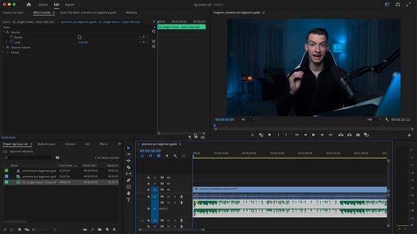Image resolution: width=417 pixels, height=234 pixels.
Task: Reset the Level parameter
Action: click(x=154, y=42)
